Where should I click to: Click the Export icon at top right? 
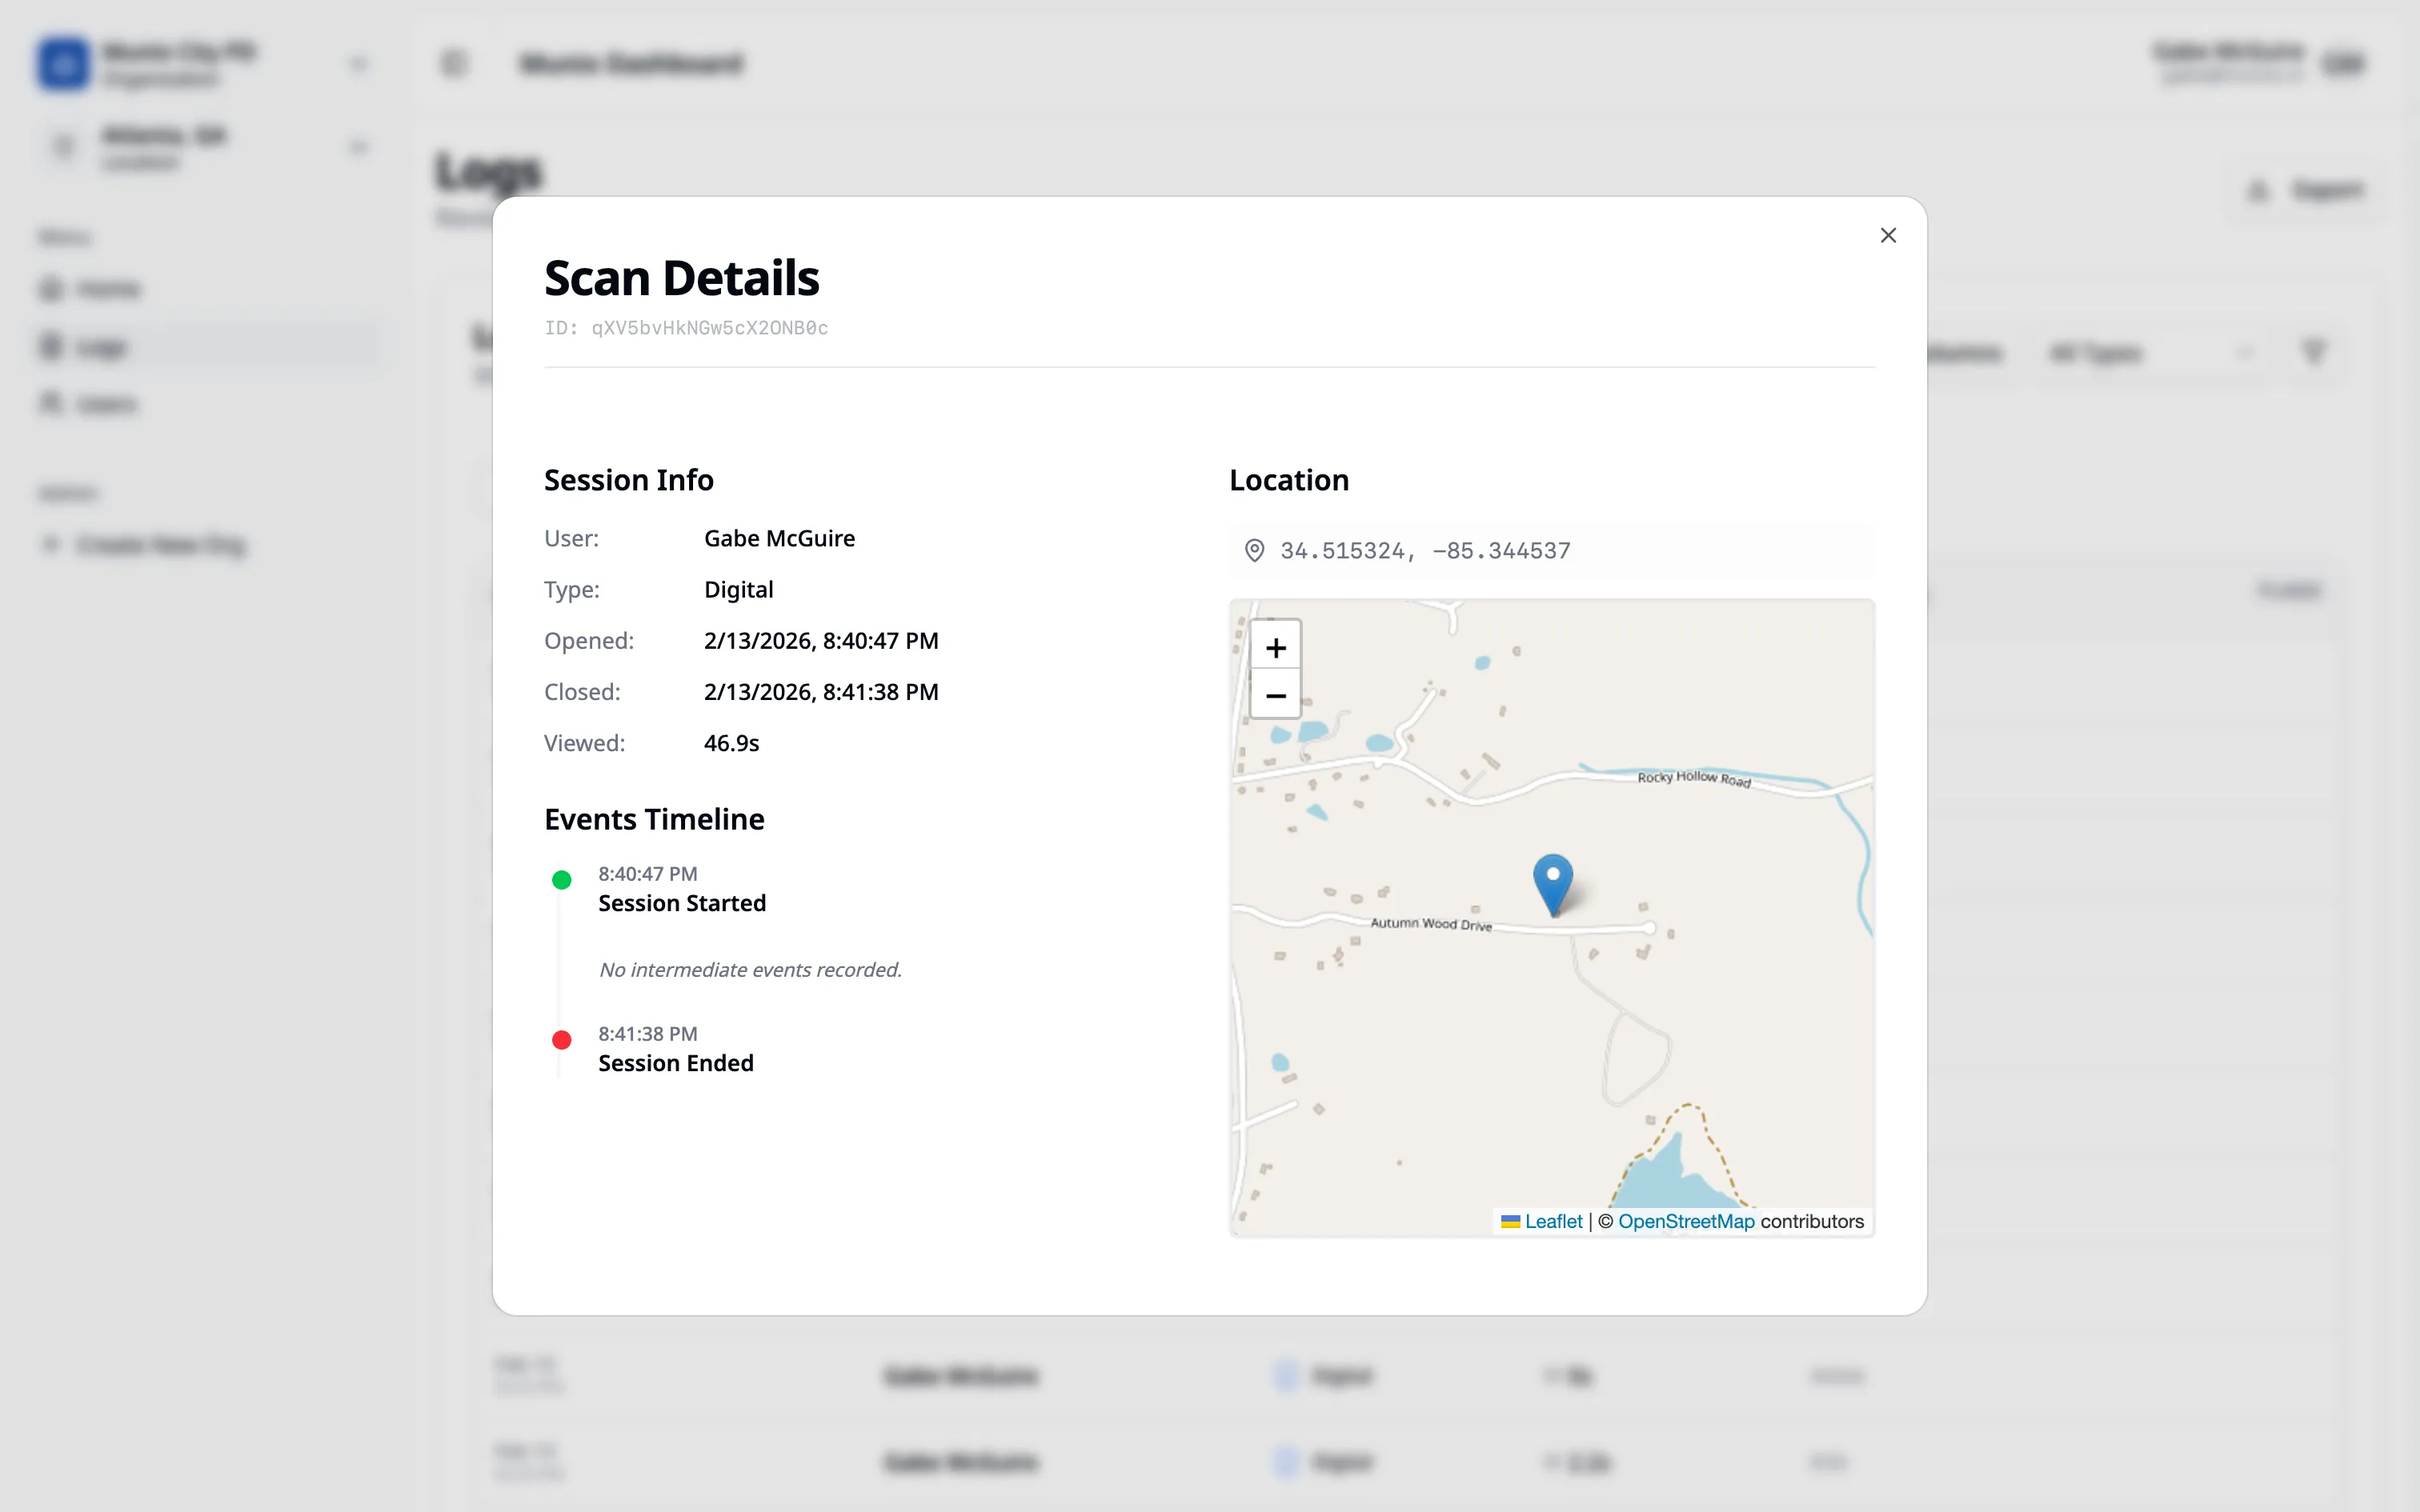point(2258,191)
